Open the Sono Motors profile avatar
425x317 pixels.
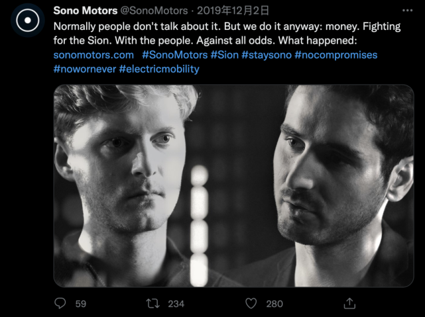click(x=28, y=21)
